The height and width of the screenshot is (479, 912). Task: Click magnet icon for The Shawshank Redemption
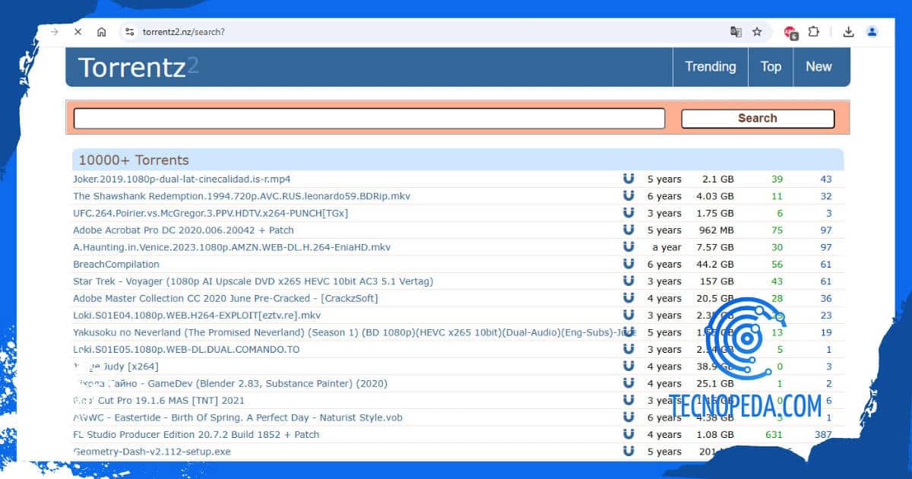point(629,195)
